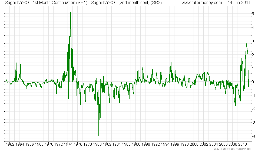Screen dimensions: 265x151
Task: Click the y-axis label 1
Action: coord(253,68)
